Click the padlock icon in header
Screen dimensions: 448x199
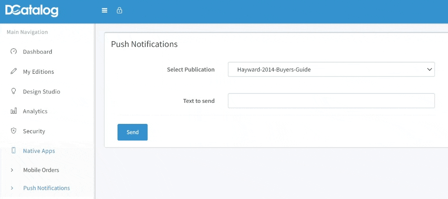pyautogui.click(x=119, y=11)
